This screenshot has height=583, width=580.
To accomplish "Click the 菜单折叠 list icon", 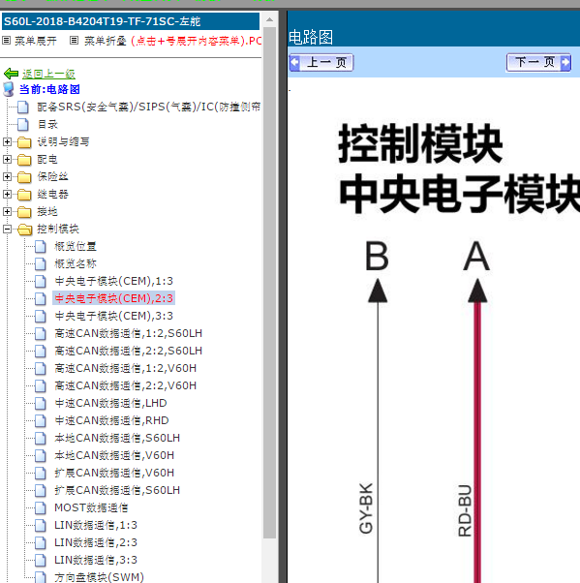I will pos(74,40).
